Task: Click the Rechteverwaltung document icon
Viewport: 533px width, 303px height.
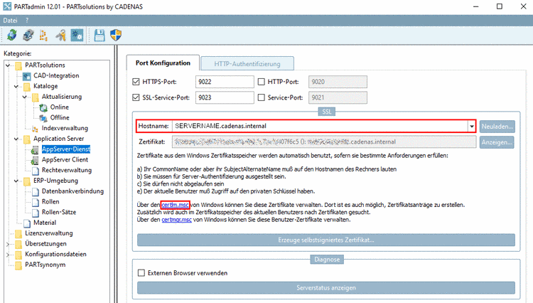Action: (x=36, y=171)
